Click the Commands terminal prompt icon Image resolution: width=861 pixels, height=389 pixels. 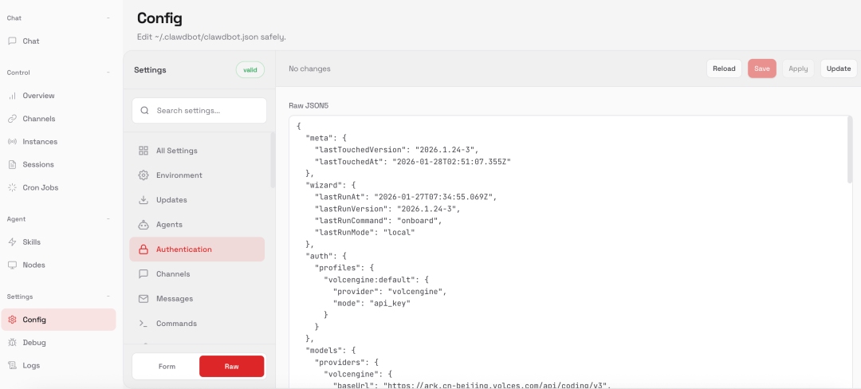coord(143,323)
